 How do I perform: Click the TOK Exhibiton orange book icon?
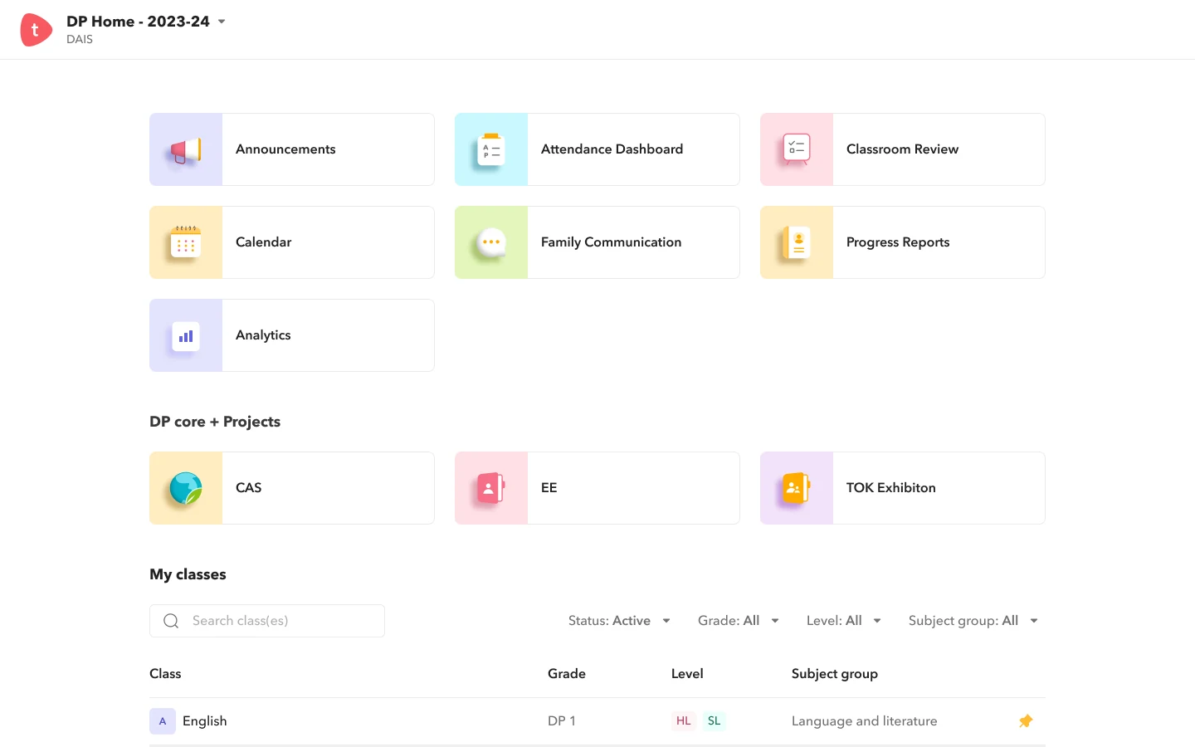click(x=797, y=488)
